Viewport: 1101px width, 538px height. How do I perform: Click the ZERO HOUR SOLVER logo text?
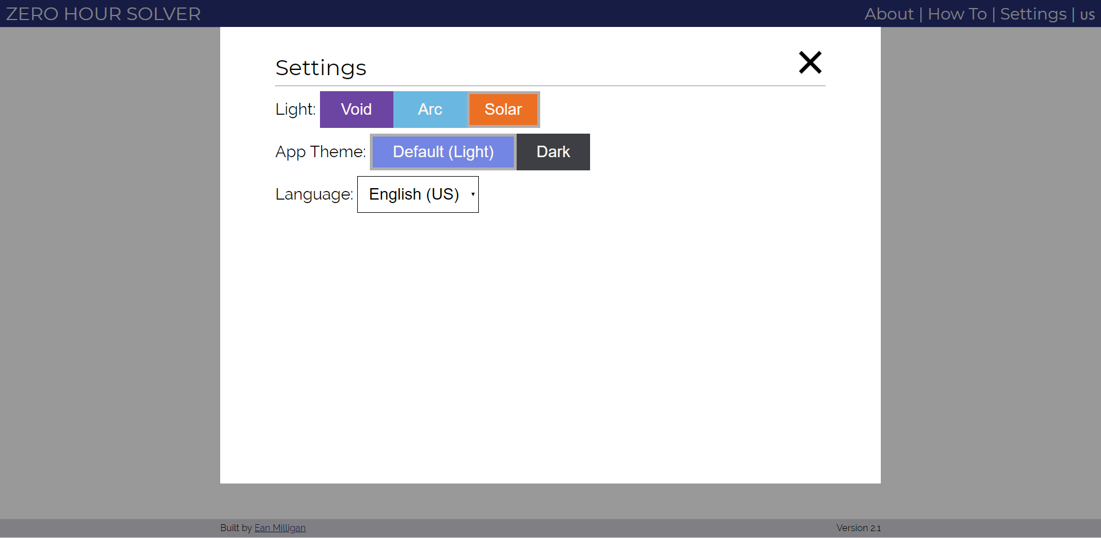click(103, 14)
